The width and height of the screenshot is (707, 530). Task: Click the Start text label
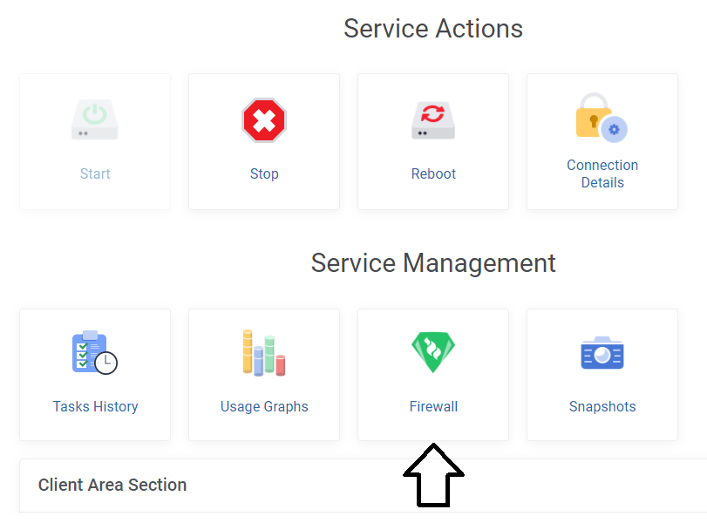[95, 174]
